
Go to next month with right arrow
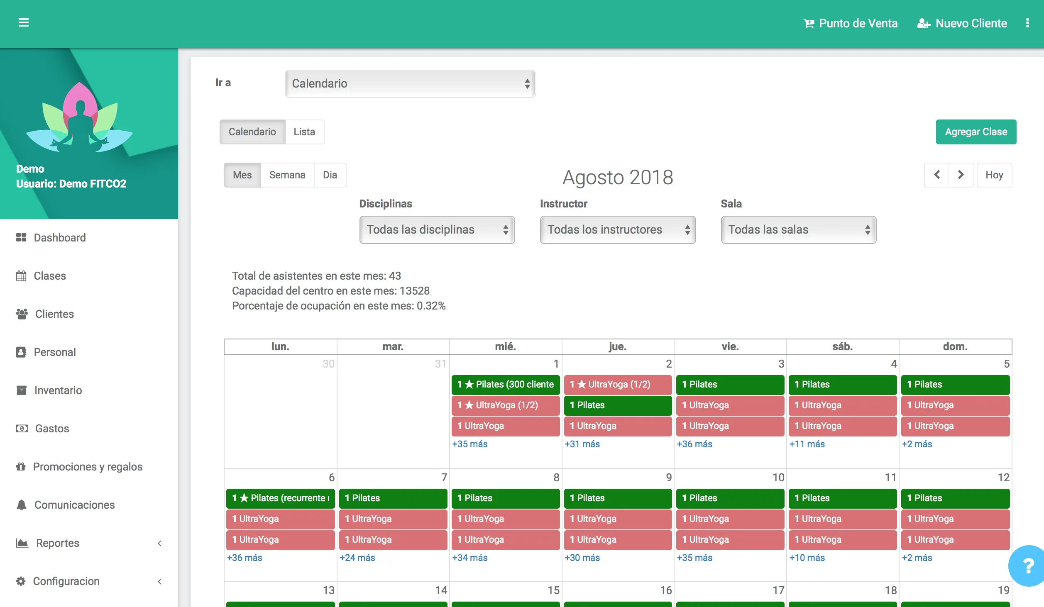click(x=961, y=175)
